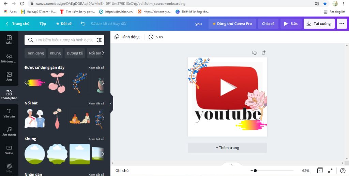Play the 5.0s preview

pyautogui.click(x=291, y=24)
